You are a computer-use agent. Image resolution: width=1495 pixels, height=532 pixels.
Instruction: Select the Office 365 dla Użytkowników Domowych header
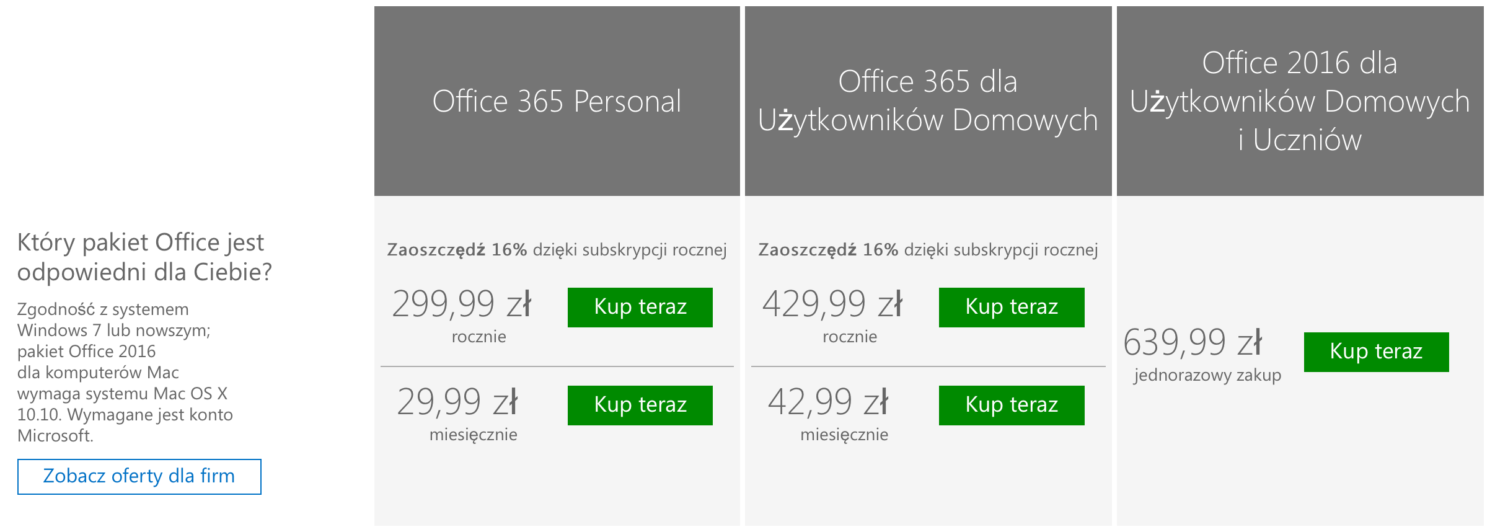tap(928, 101)
